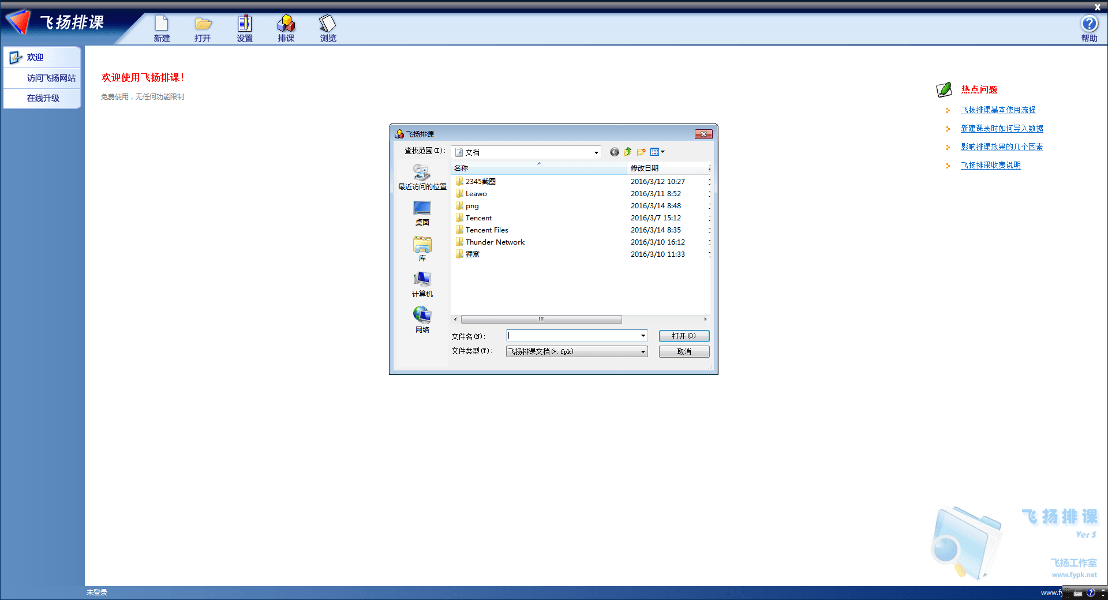This screenshot has width=1108, height=600.
Task: Open the view menu dropdown arrow
Action: point(663,152)
